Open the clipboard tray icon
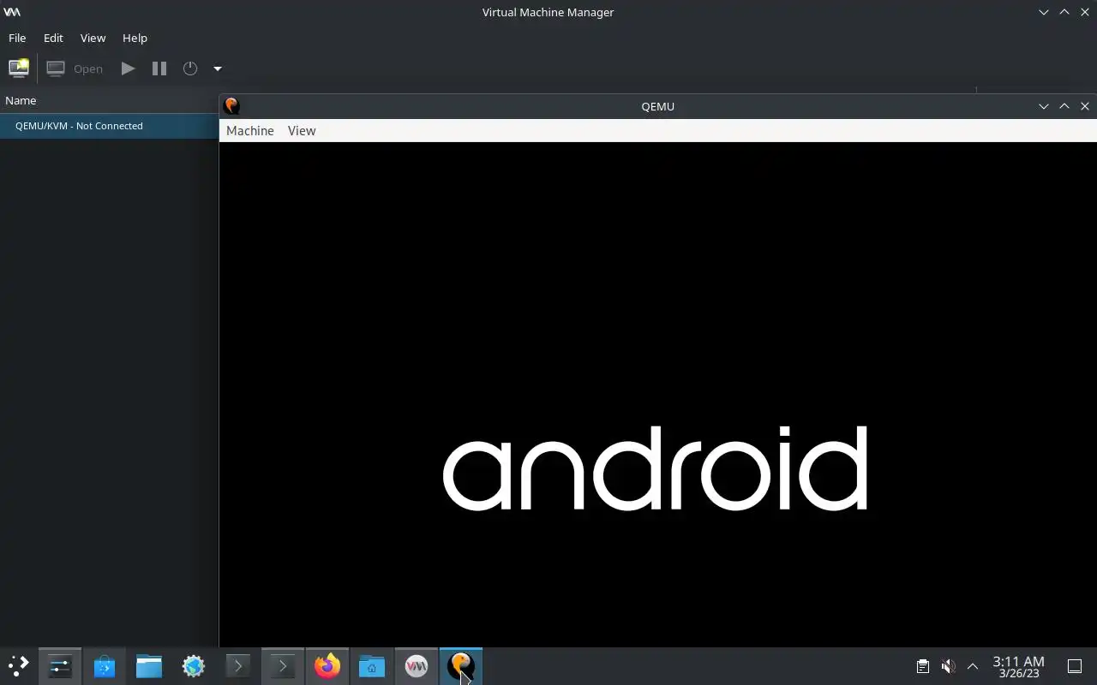Viewport: 1097px width, 685px height. tap(923, 666)
